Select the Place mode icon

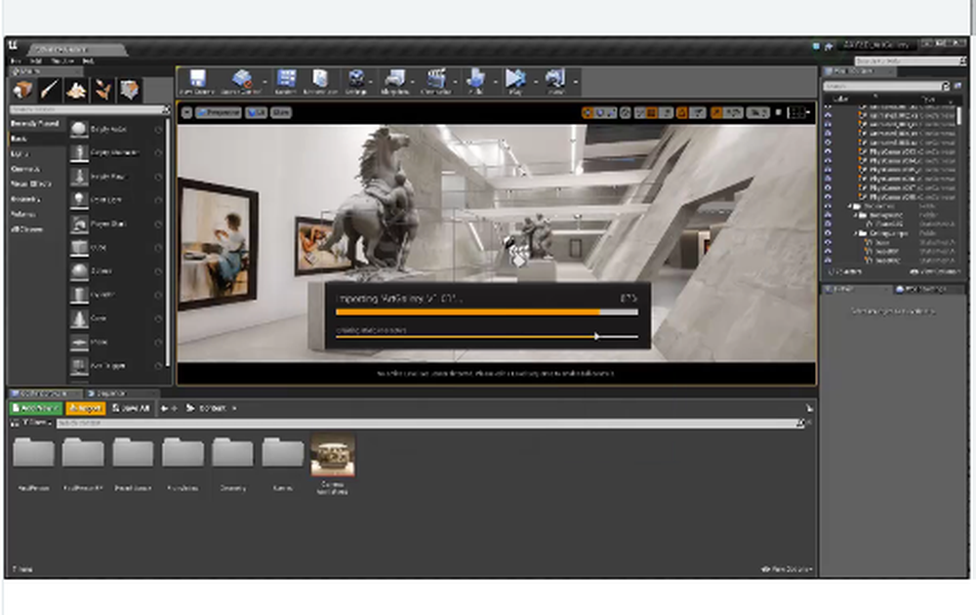coord(23,90)
